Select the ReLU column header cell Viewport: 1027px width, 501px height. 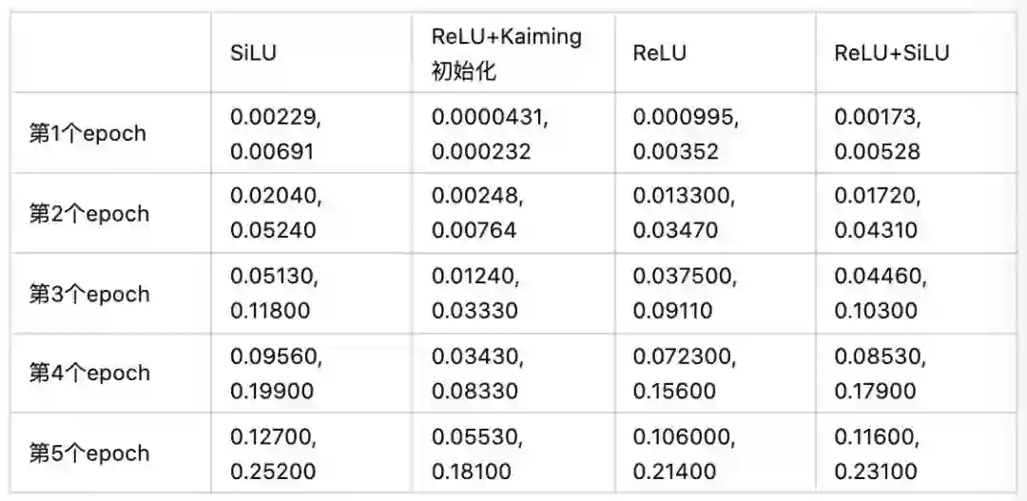(x=659, y=53)
